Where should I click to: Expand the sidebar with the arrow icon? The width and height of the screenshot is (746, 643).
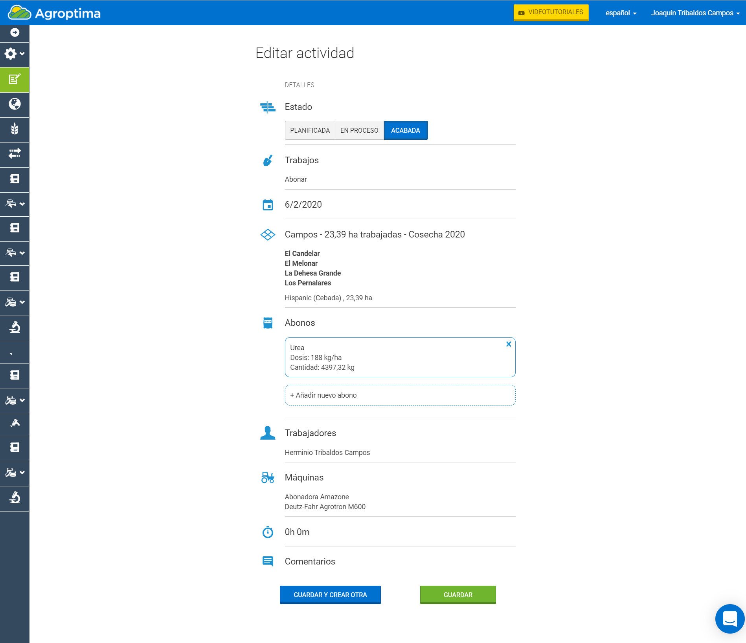tap(15, 33)
